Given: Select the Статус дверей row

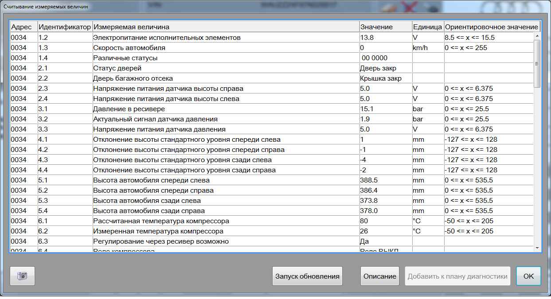Looking at the screenshot, I should [x=271, y=68].
